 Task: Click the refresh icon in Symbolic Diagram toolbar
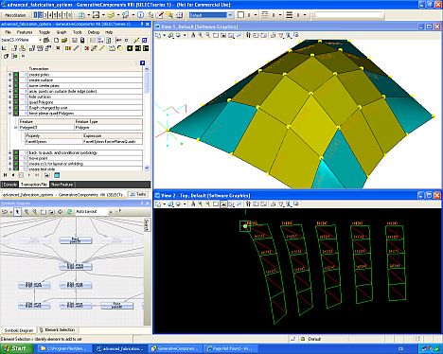coord(69,212)
